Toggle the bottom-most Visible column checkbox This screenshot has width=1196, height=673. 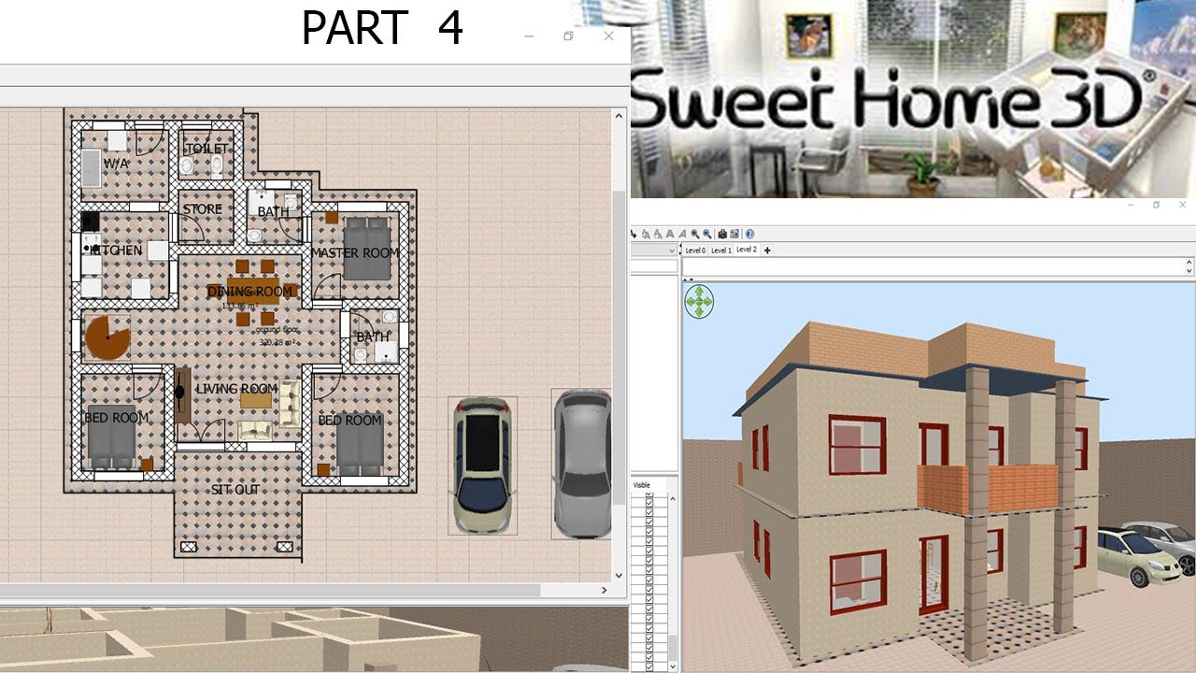tap(649, 666)
